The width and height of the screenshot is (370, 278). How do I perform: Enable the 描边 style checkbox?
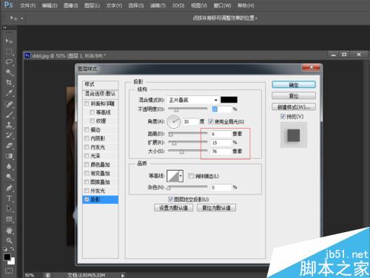tap(87, 129)
